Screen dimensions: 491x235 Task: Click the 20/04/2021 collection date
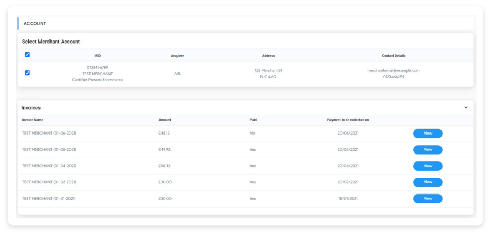(348, 166)
